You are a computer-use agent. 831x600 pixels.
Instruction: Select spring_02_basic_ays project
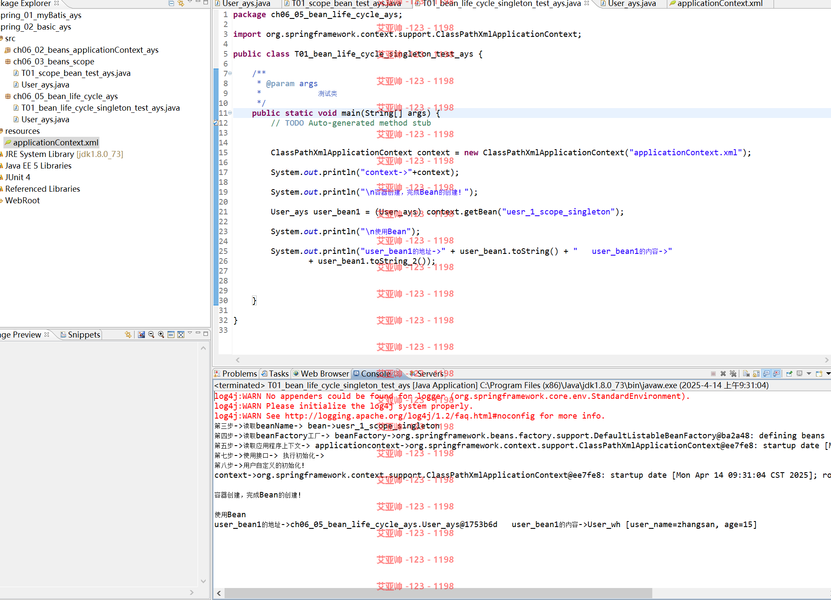coord(36,27)
